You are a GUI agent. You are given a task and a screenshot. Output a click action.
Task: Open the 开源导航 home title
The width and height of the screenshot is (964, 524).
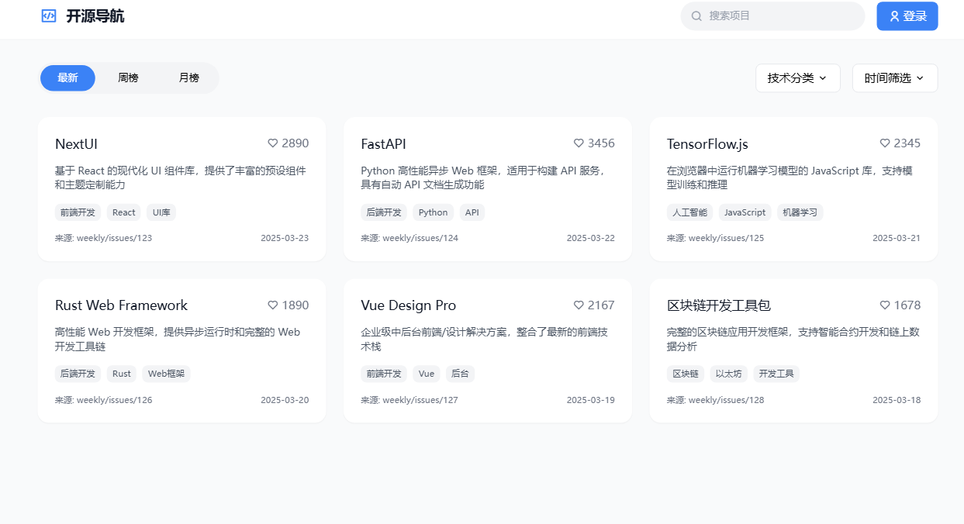95,16
